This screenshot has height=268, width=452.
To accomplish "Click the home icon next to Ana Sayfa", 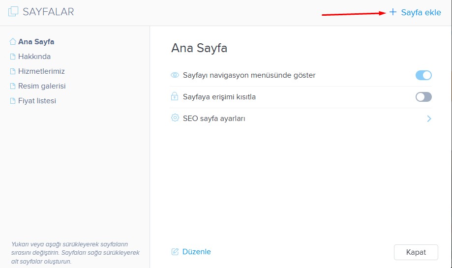I will pos(13,42).
